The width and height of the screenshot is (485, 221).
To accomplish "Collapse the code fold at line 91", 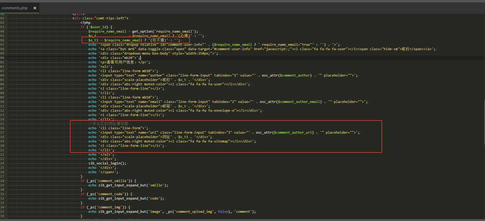I will [6, 18].
